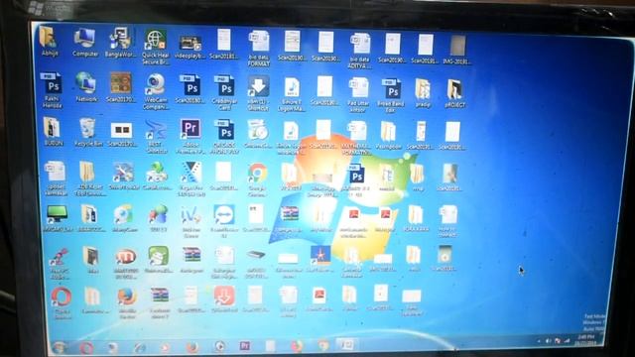Launch Adobe Premiere Pro desktop shortcut
Screen dimensions: 635x357
(x=190, y=136)
